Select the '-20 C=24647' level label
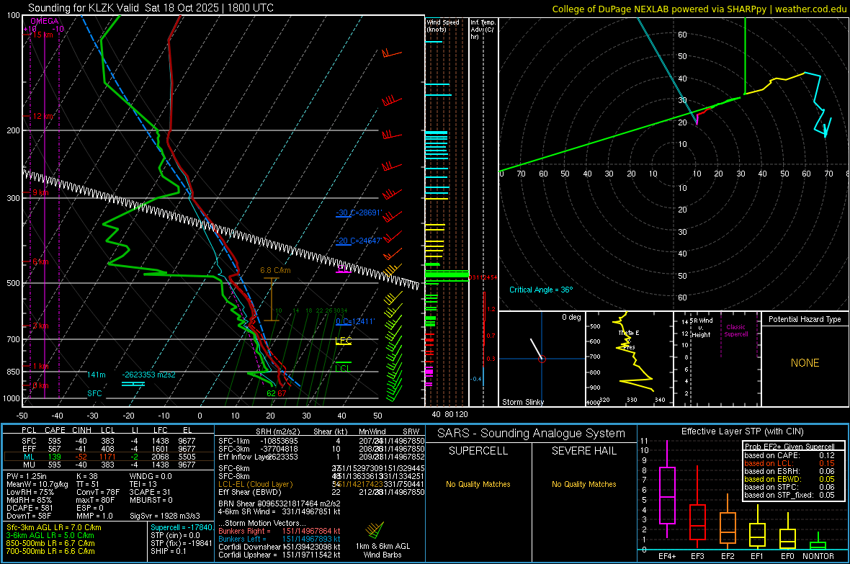The image size is (850, 564). 359,241
